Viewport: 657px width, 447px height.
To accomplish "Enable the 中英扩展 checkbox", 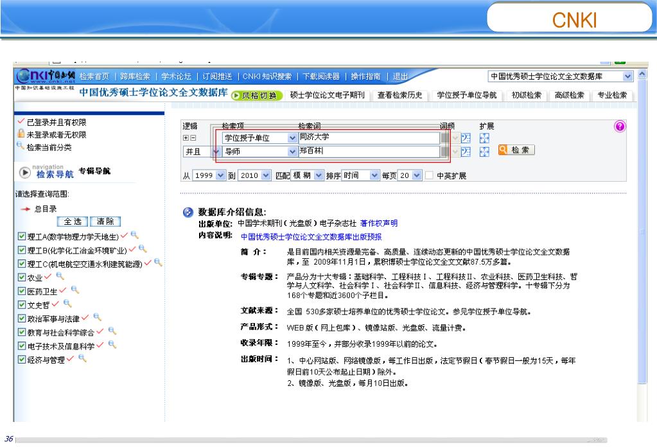I will 429,175.
